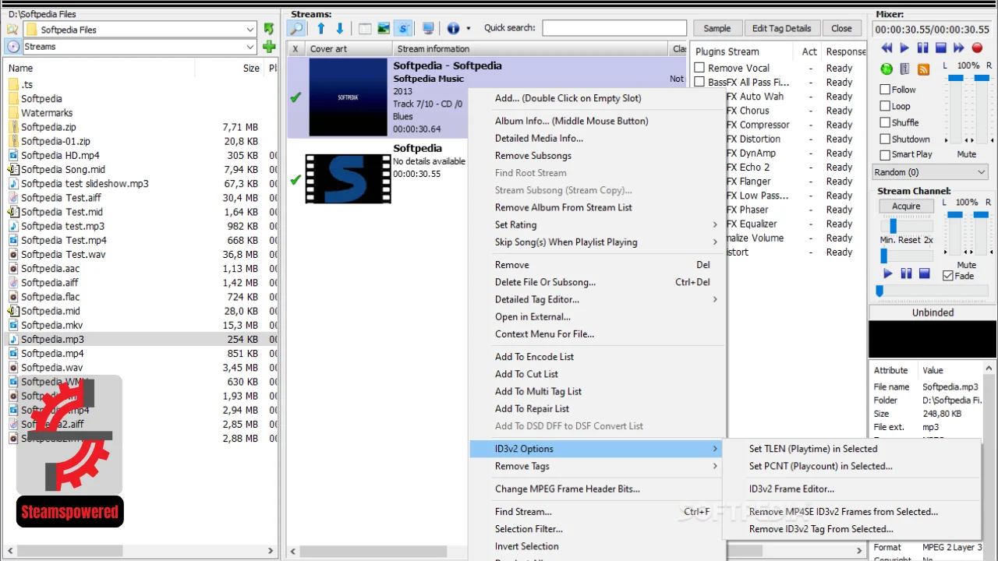
Task: Click in the Quick search field
Action: tap(614, 28)
